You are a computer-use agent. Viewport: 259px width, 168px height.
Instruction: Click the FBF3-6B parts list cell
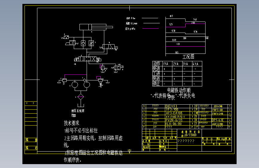point(217,110)
